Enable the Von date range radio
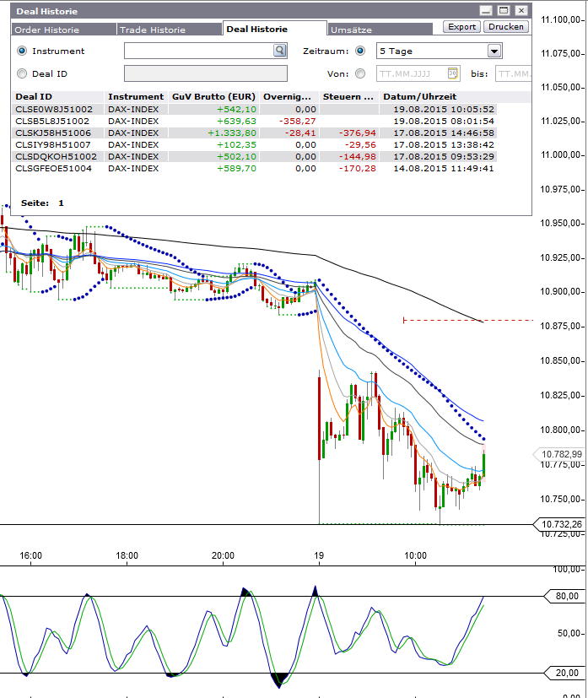588x698 pixels. [x=360, y=73]
